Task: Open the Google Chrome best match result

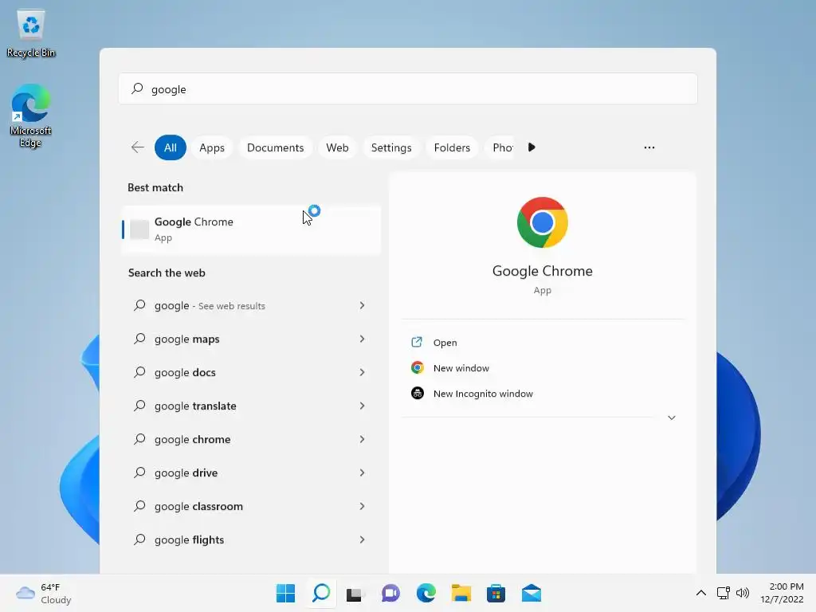Action: (251, 229)
